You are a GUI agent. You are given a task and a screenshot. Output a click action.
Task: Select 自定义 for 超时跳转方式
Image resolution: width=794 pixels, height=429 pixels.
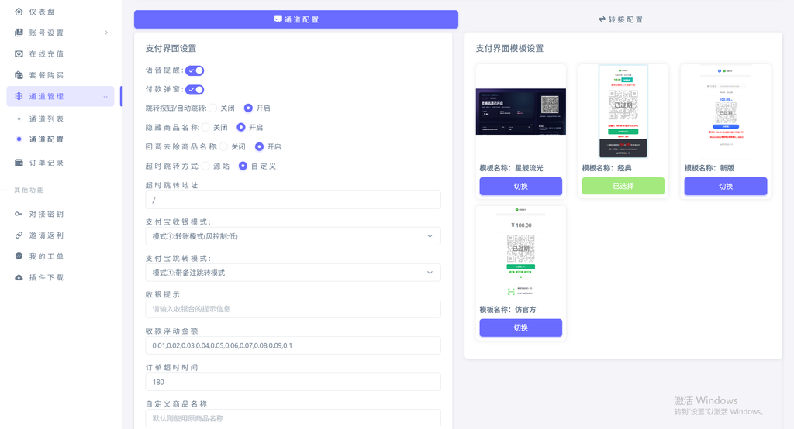(x=243, y=166)
